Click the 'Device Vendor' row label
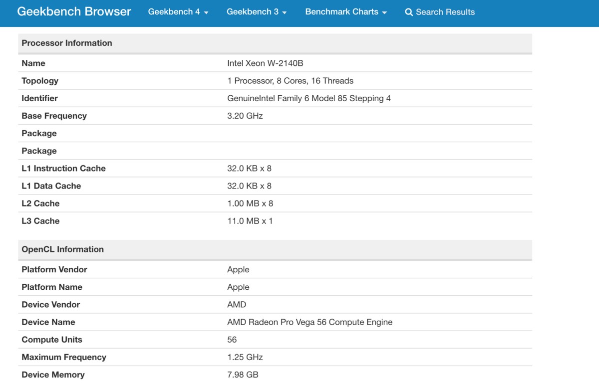This screenshot has width=599, height=389. pyautogui.click(x=50, y=305)
